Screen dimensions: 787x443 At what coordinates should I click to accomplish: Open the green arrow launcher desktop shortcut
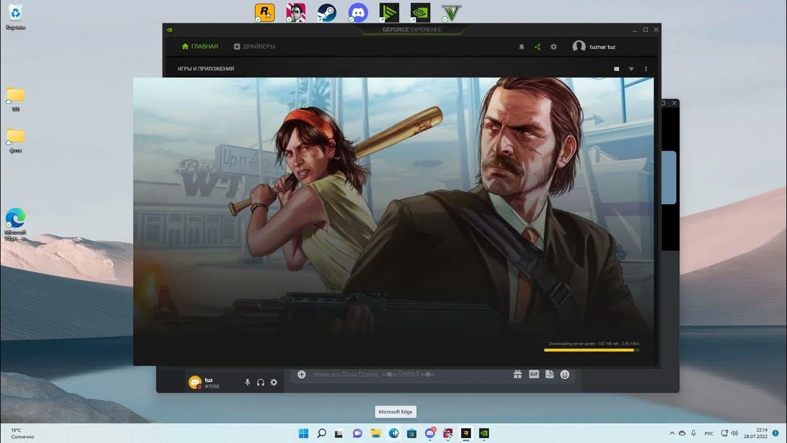pos(389,13)
